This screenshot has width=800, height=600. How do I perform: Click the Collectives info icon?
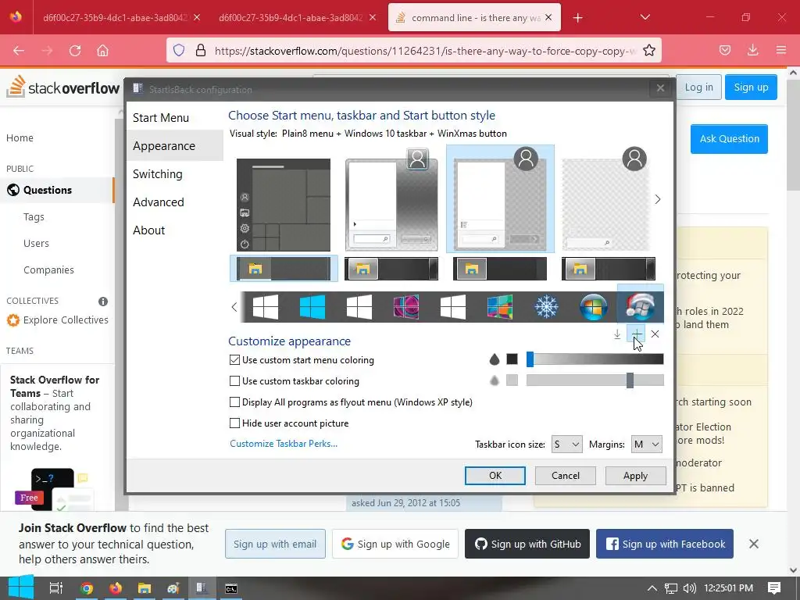point(103,301)
